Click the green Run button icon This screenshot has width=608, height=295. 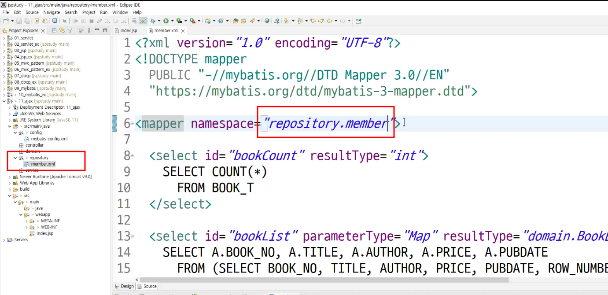tap(166, 21)
